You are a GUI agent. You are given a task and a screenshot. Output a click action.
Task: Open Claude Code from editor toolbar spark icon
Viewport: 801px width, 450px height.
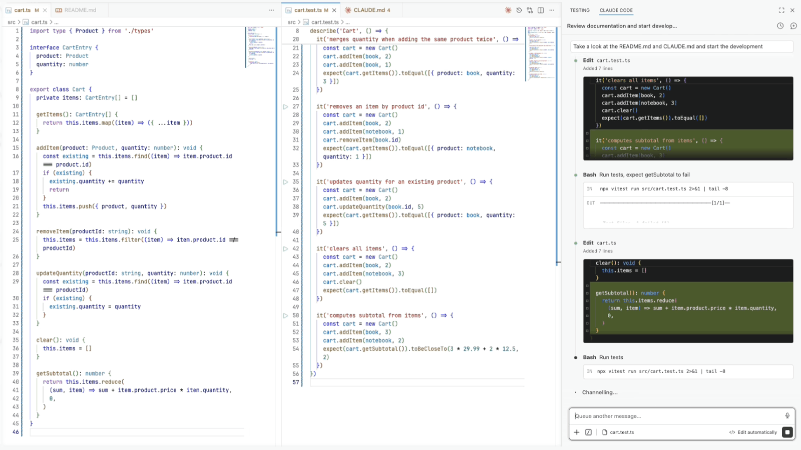(508, 10)
